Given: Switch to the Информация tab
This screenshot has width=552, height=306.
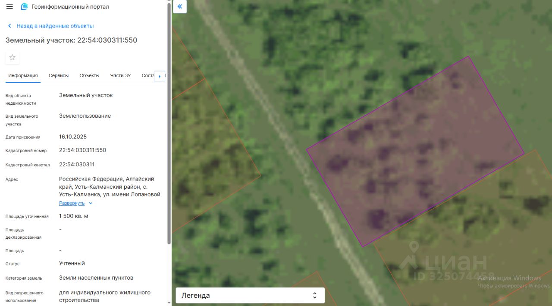Looking at the screenshot, I should tap(23, 75).
